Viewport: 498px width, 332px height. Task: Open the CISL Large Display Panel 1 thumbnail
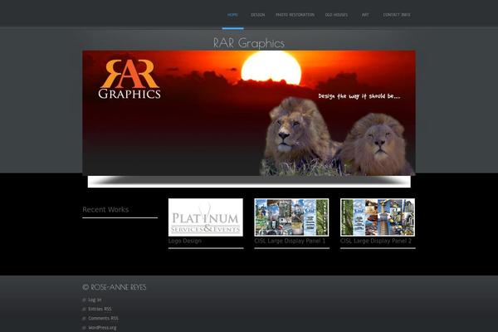(291, 217)
